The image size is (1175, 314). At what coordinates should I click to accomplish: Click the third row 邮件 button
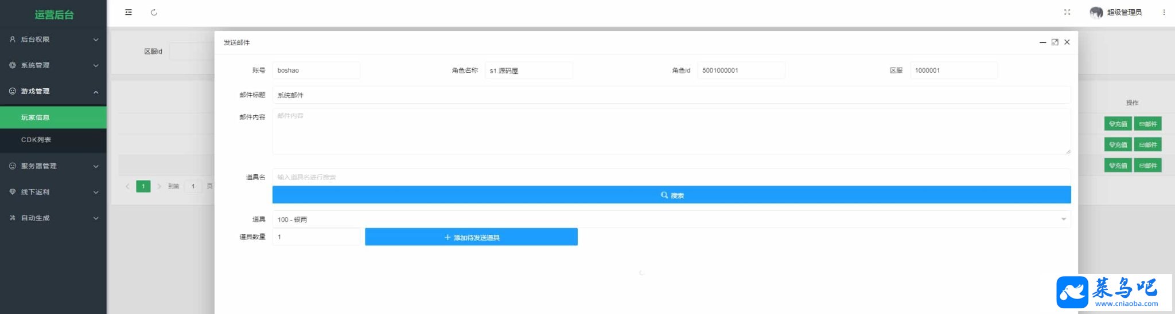pyautogui.click(x=1147, y=166)
